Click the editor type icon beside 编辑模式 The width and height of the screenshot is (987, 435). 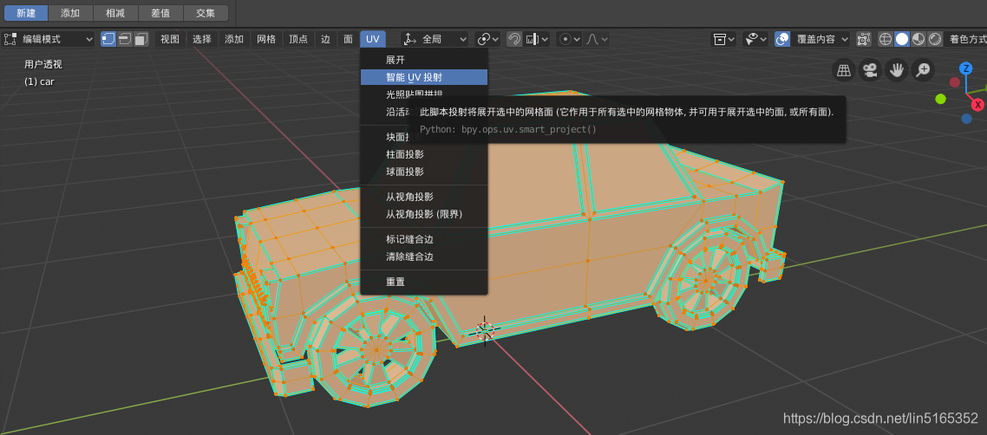coord(10,39)
